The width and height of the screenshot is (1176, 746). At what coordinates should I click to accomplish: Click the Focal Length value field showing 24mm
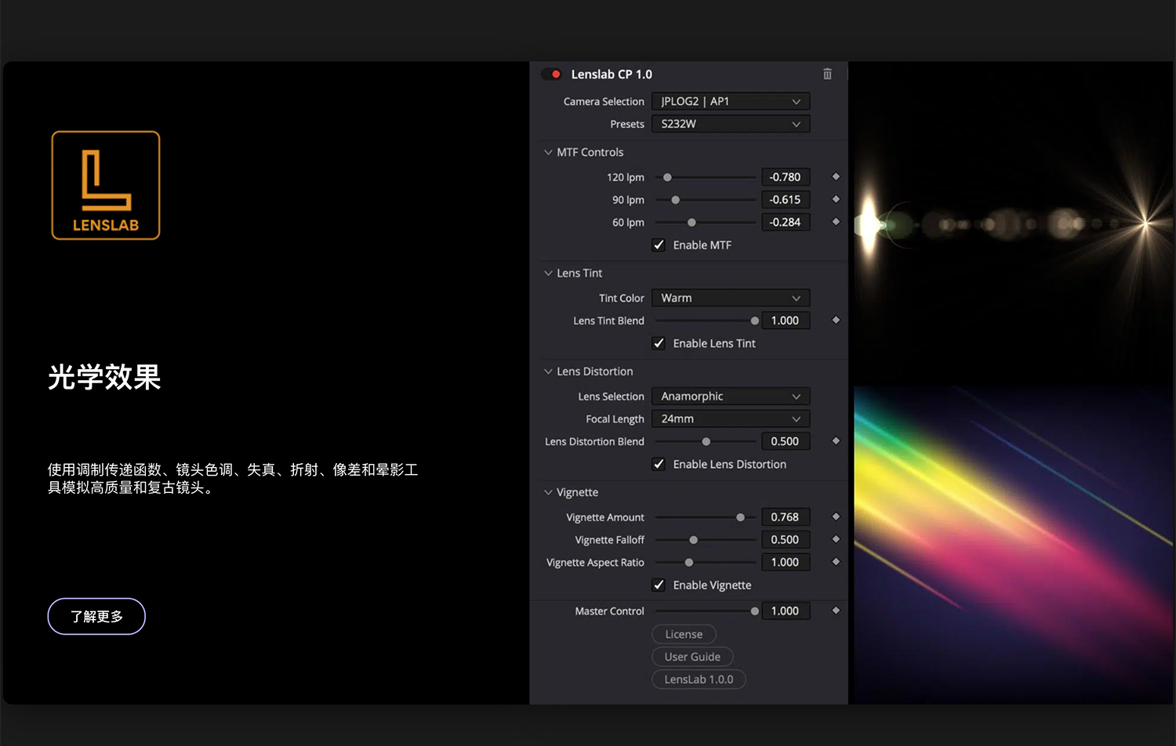coord(730,418)
